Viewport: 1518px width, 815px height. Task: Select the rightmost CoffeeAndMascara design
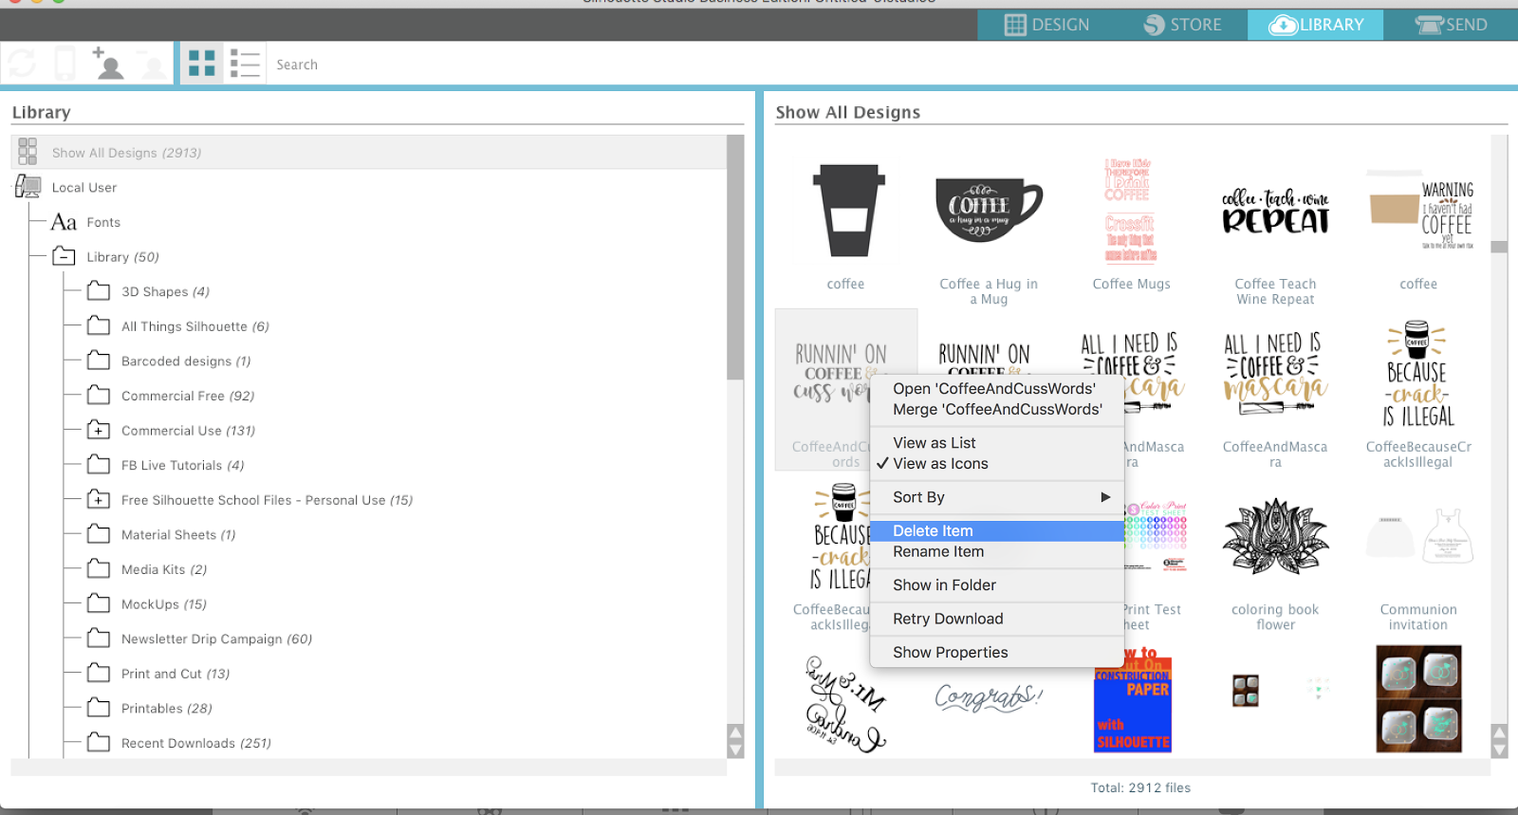(x=1275, y=375)
